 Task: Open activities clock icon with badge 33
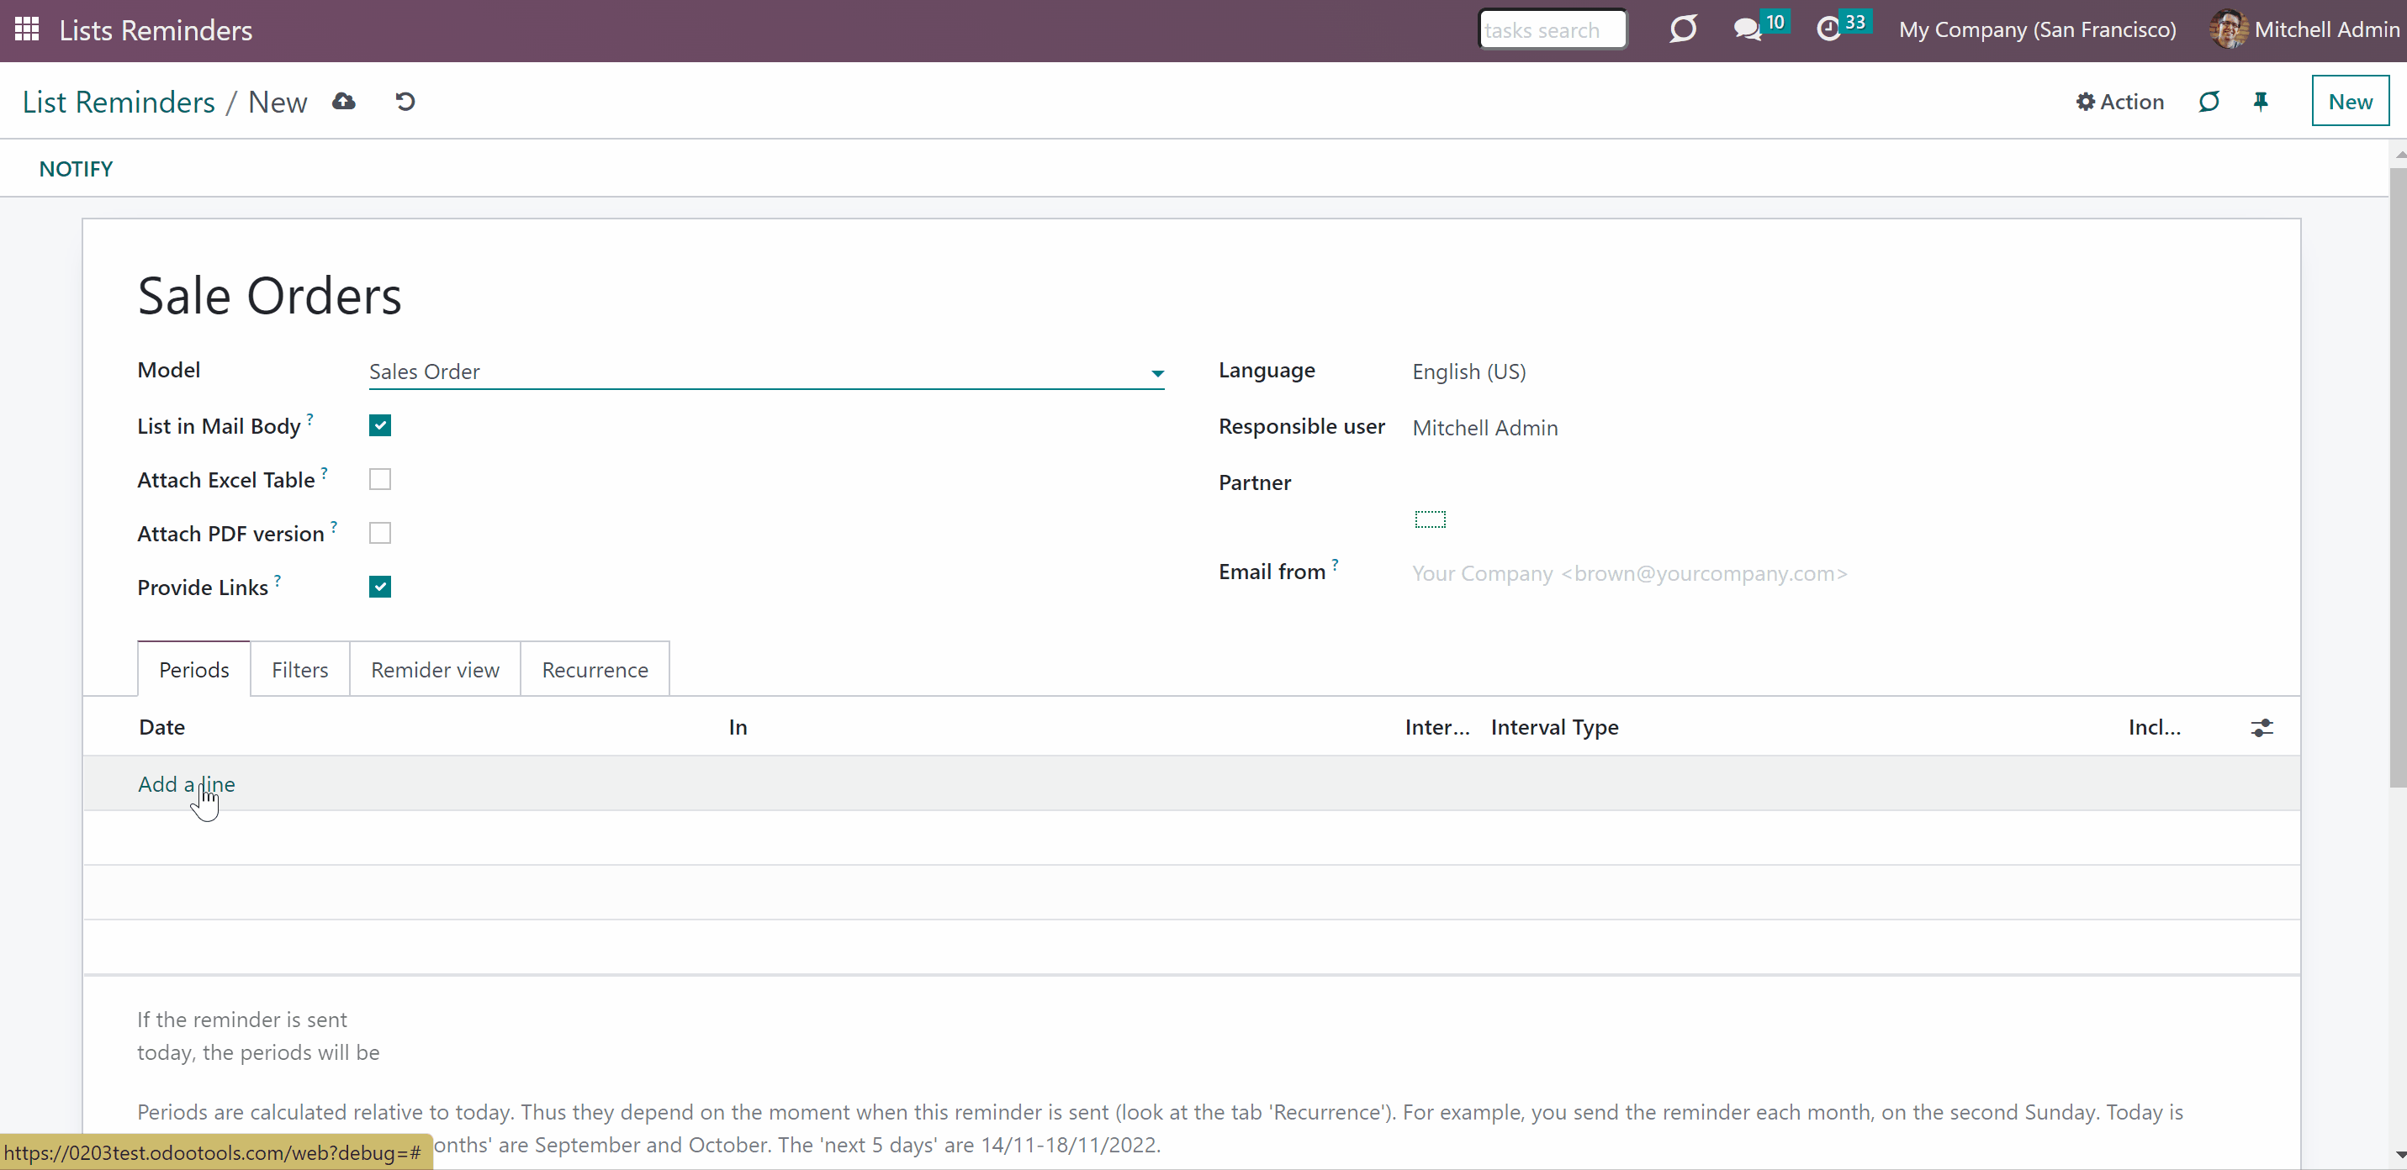[1828, 29]
